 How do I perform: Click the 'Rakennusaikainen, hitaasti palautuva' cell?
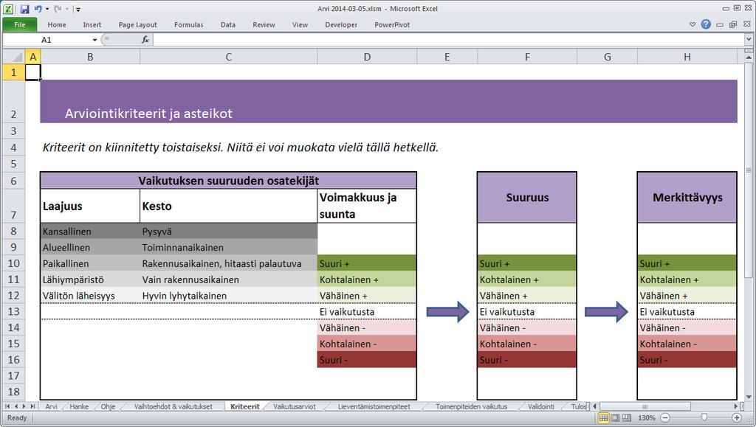229,263
